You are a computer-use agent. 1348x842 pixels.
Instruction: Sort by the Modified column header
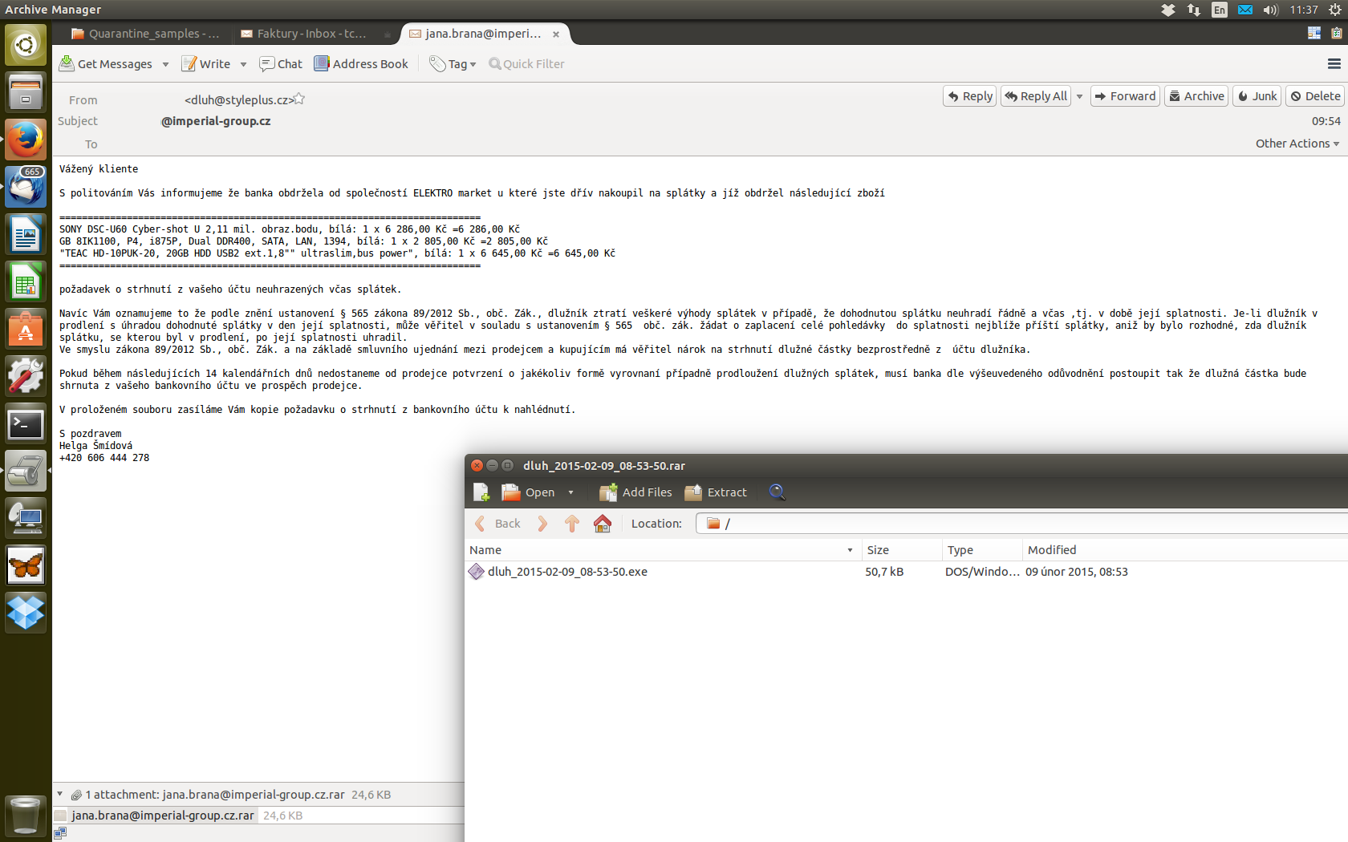click(x=1185, y=550)
